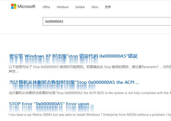This screenshot has width=171, height=121.
Task: Open the 支持 support menu
Action: pyautogui.click(x=108, y=7)
